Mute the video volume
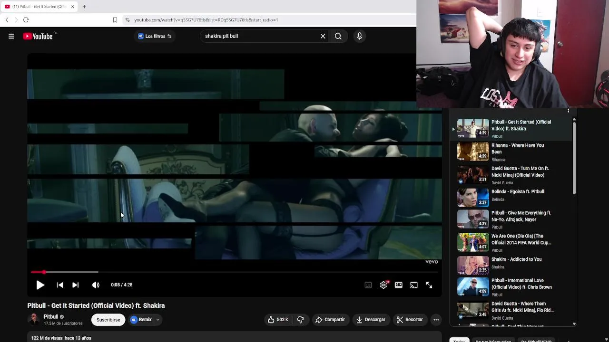The width and height of the screenshot is (609, 342). coord(96,285)
